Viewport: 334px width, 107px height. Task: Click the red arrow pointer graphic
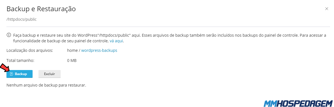click(x=5, y=68)
